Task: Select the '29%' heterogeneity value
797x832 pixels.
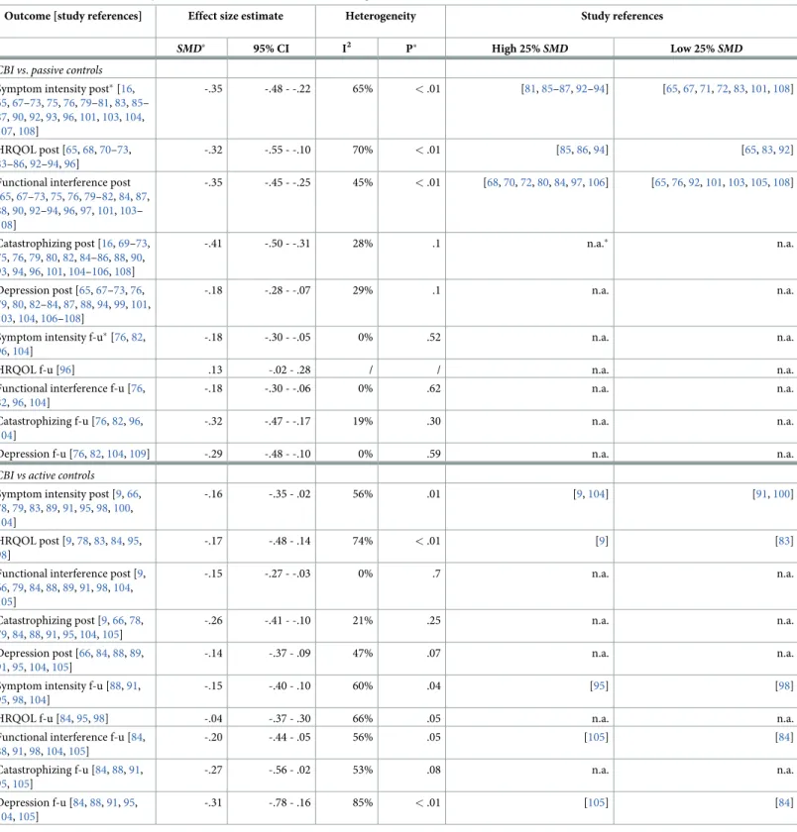Action: pos(363,290)
